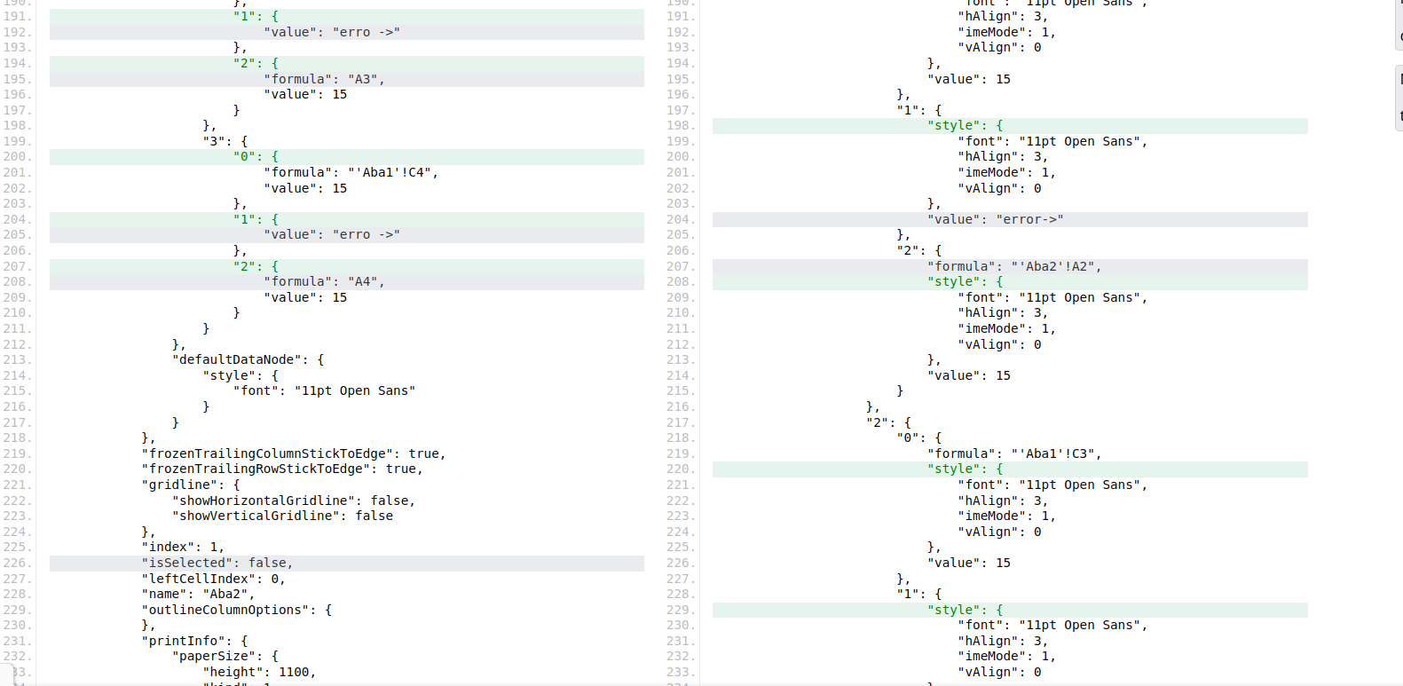
Task: Click the 'Aba1'!C4 formula line
Action: pos(351,172)
